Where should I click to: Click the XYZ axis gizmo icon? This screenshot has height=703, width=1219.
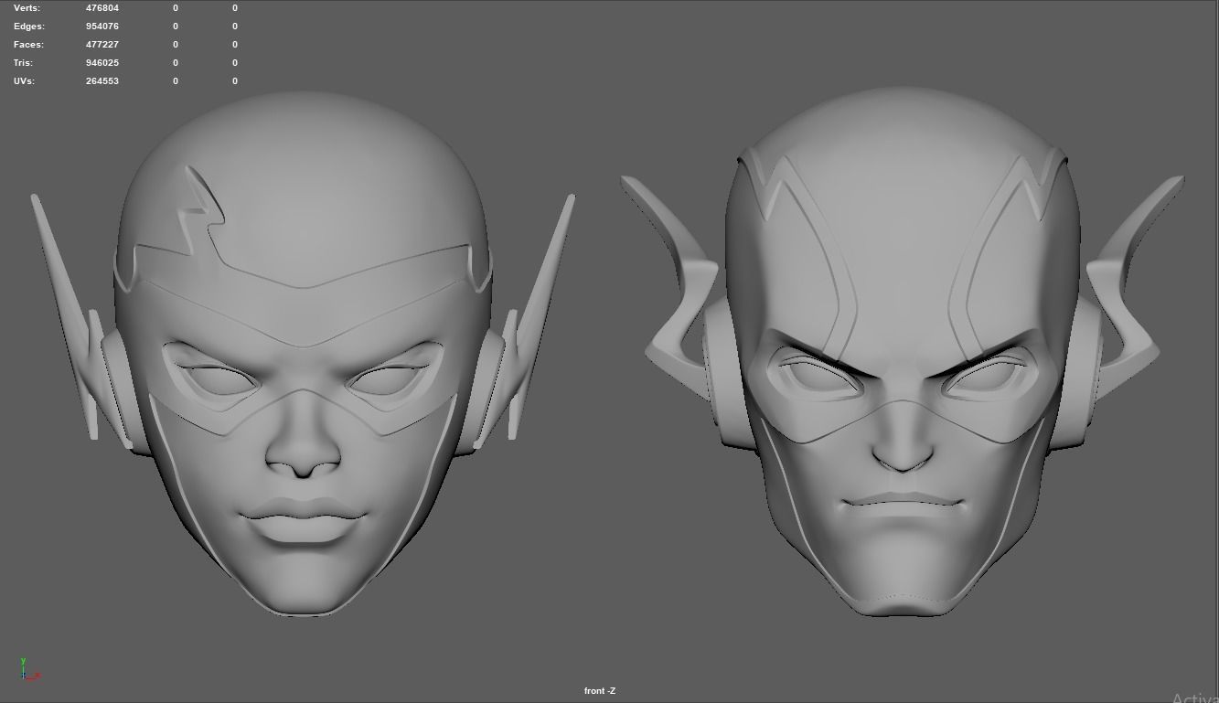[x=29, y=669]
